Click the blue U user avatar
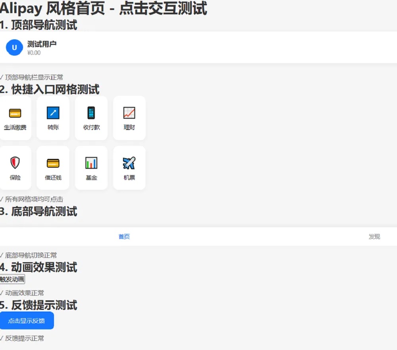 tap(14, 47)
